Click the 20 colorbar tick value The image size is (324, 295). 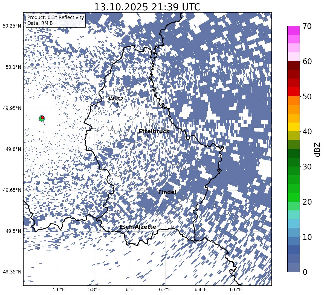coord(307,202)
